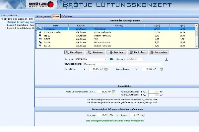This screenshot has width=199, height=132.
Task: Click the WC EG row icon
Action: coord(40,39)
